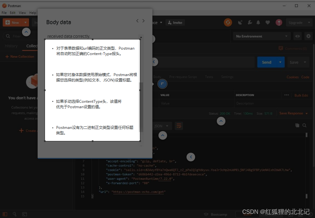
Task: Switch to the request Settings tab
Action: pyautogui.click(x=227, y=77)
